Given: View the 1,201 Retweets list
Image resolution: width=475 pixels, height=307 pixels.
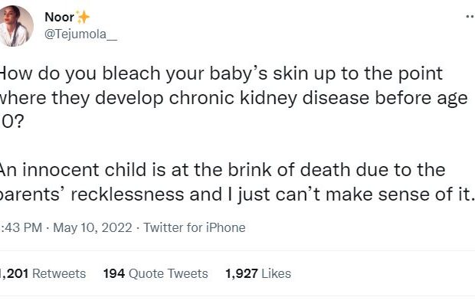Looking at the screenshot, I should pyautogui.click(x=43, y=273).
